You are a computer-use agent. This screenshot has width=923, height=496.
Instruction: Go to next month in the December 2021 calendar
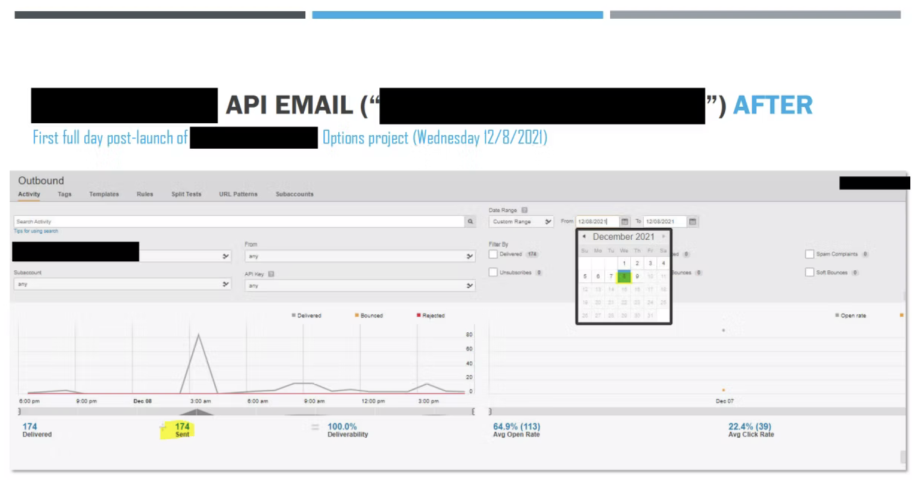663,236
